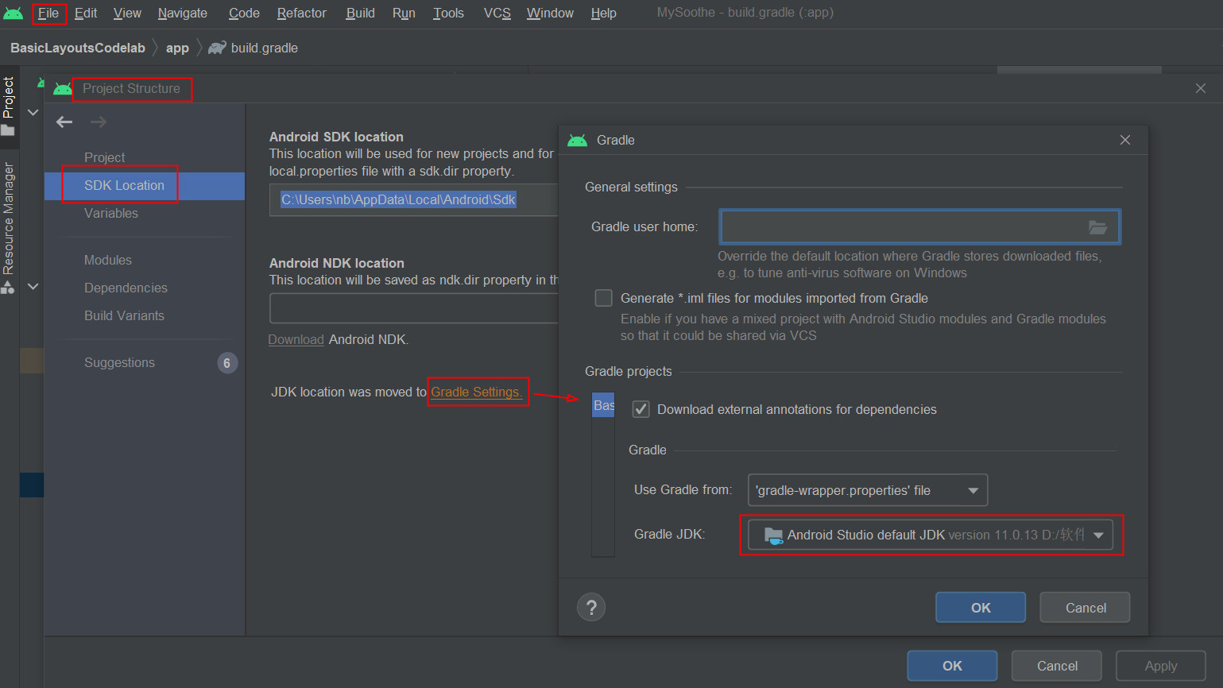1223x688 pixels.
Task: Close the Project Structure dialog
Action: tap(1201, 88)
